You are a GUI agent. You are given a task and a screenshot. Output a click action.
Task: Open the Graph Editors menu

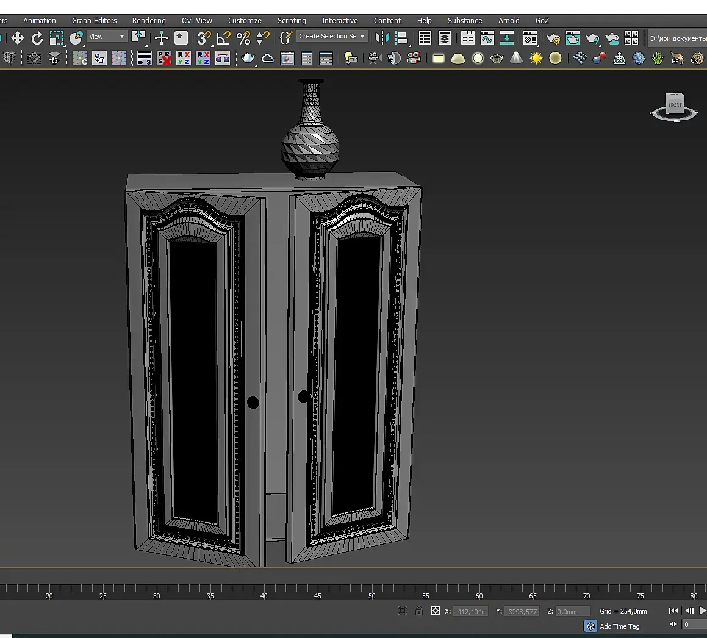(x=94, y=20)
